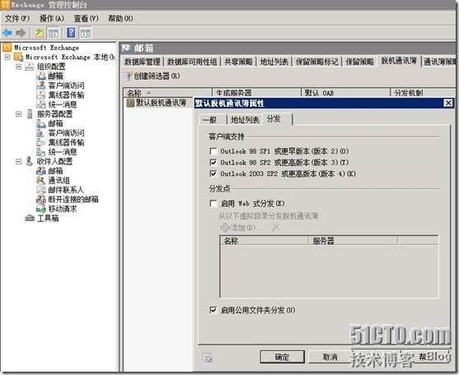Click the 服务器配置 server icon
This screenshot has width=459, height=375.
[x=30, y=113]
